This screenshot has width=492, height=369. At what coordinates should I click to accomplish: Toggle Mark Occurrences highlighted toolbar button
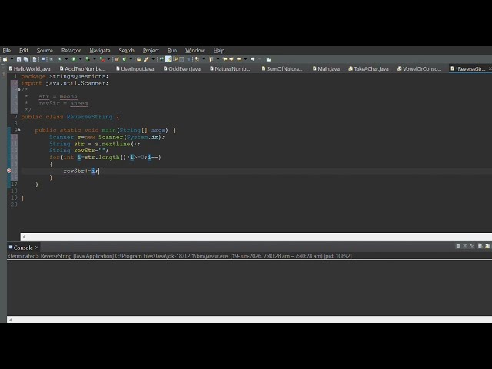click(168, 59)
